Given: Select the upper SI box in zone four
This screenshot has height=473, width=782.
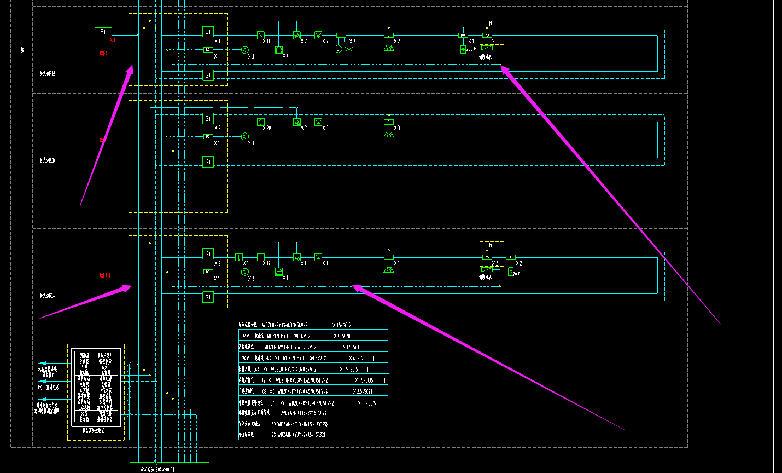Looking at the screenshot, I should click(208, 32).
